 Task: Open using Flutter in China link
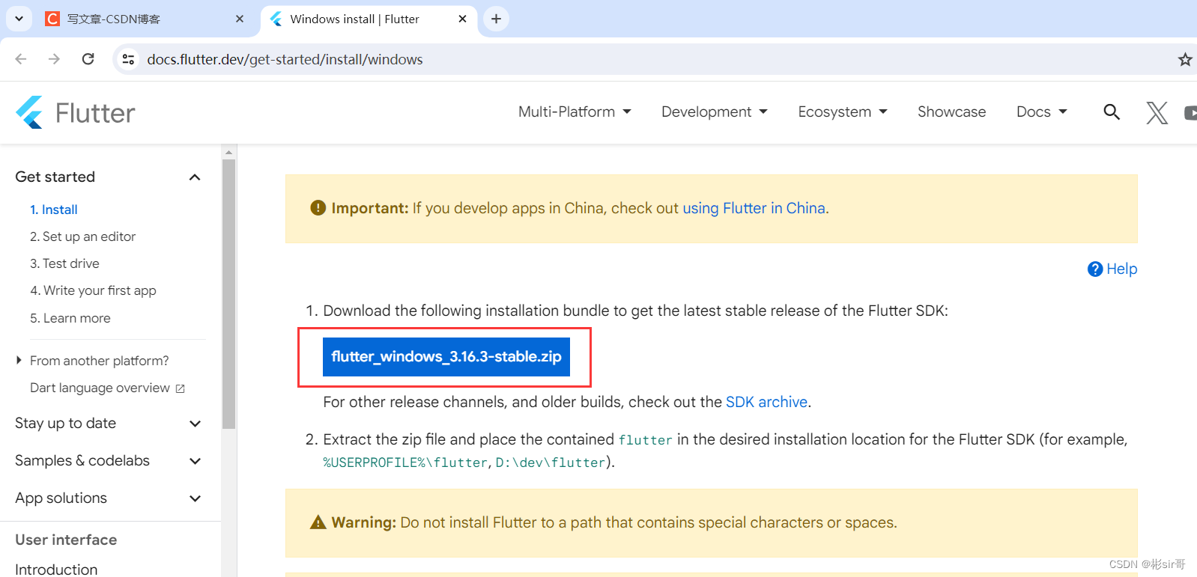754,208
